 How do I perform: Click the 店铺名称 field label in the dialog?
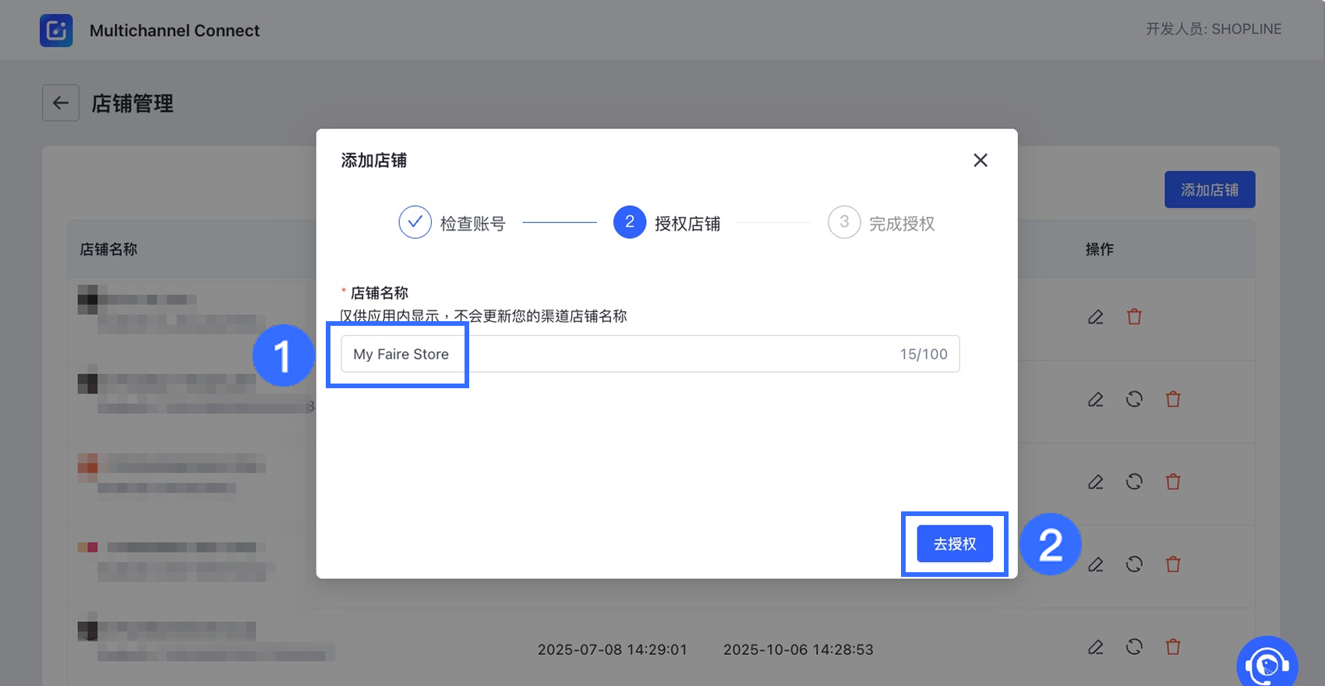[380, 293]
